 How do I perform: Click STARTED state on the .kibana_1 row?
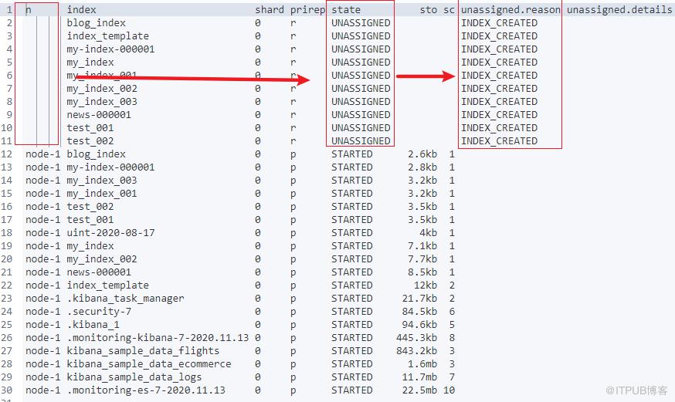coord(352,325)
